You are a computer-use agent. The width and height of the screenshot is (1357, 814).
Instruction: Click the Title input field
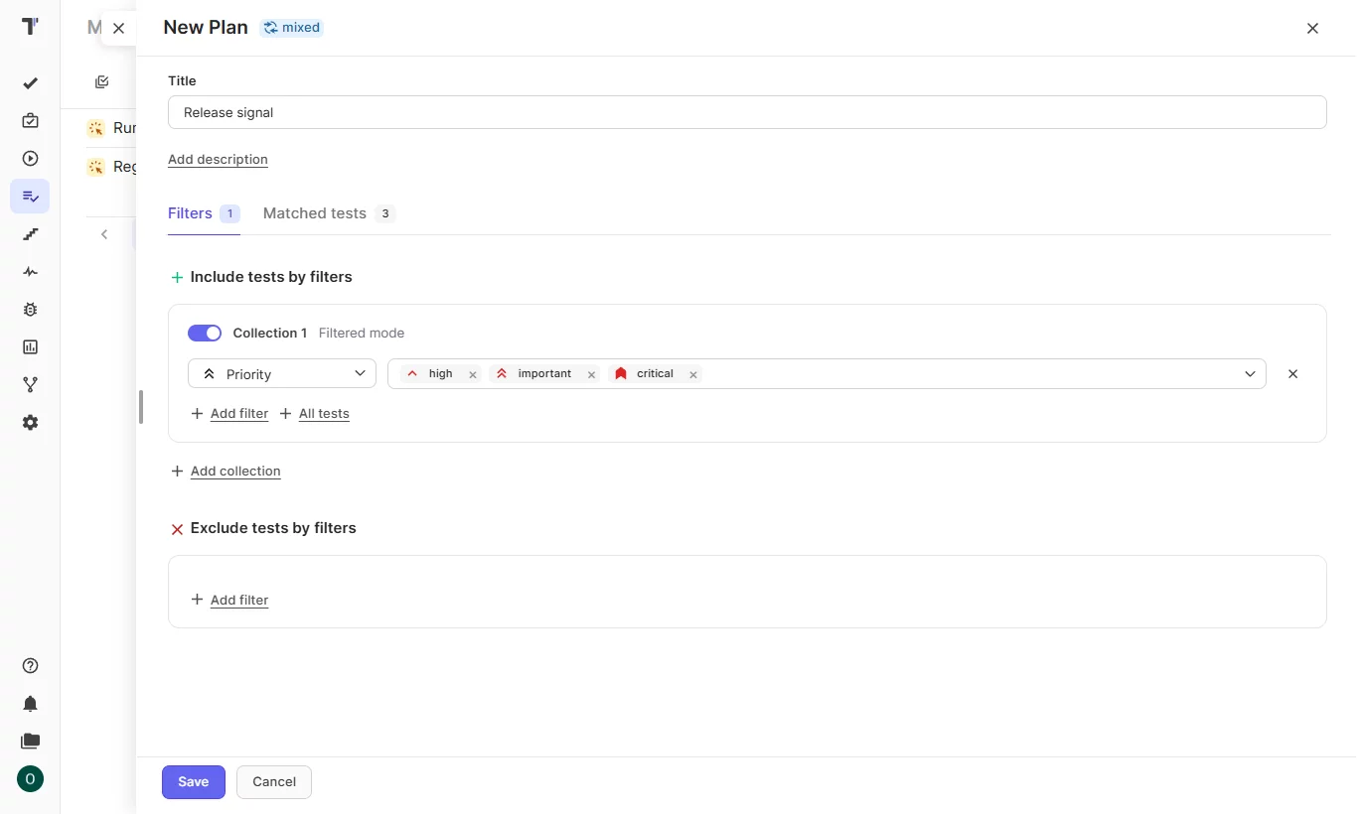coord(747,112)
